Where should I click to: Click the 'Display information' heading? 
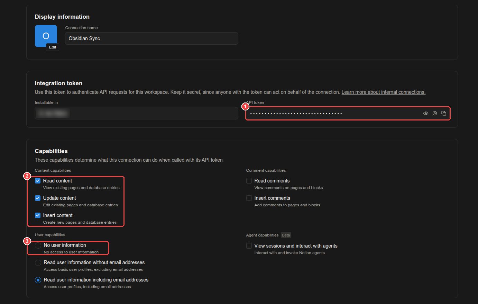coord(62,17)
